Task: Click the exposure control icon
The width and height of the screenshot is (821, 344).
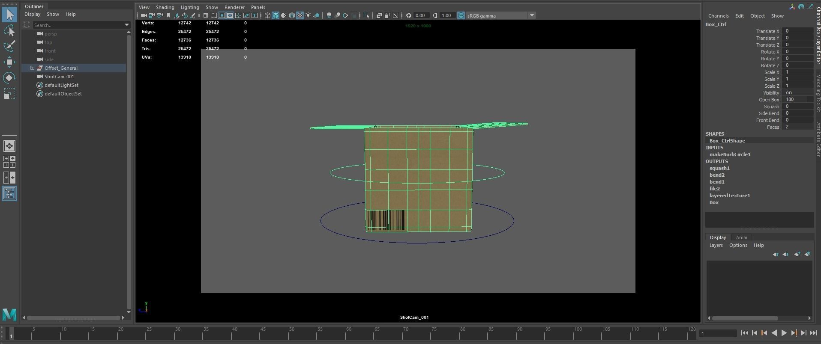Action: [x=409, y=15]
